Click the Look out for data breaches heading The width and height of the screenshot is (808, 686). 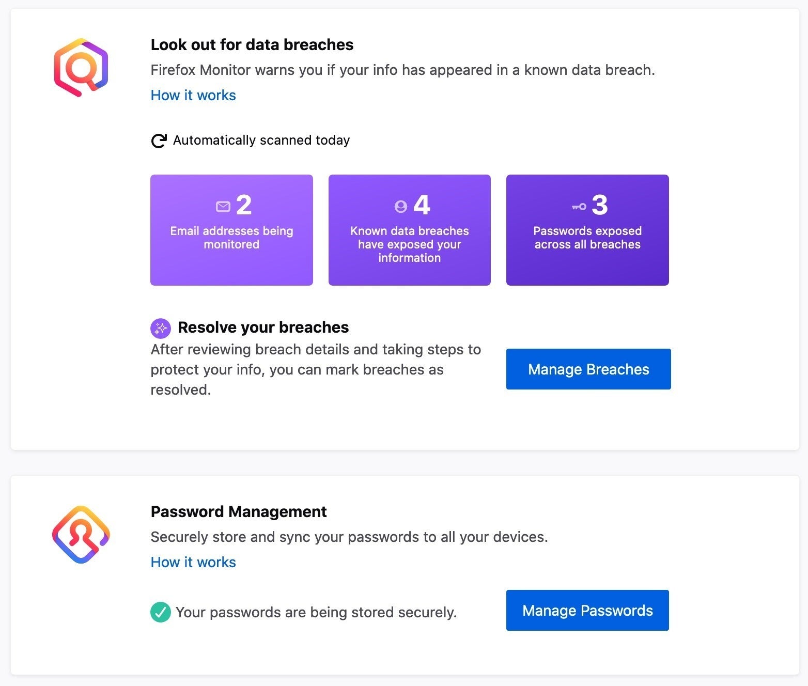252,45
